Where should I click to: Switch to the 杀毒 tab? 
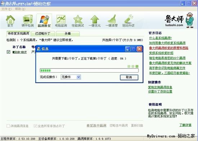pyautogui.click(x=68, y=34)
